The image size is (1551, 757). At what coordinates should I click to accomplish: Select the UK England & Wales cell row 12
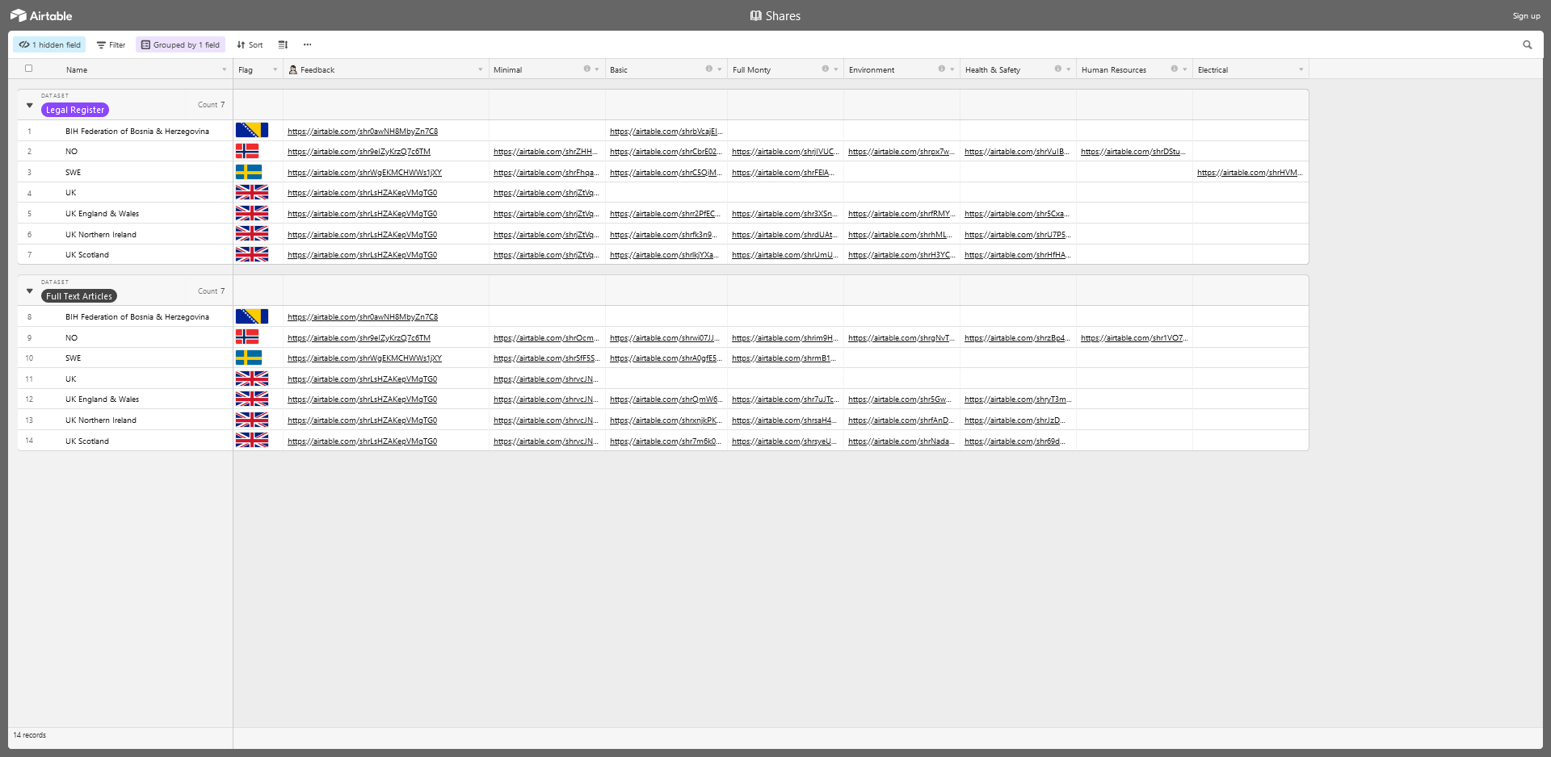[x=102, y=399]
